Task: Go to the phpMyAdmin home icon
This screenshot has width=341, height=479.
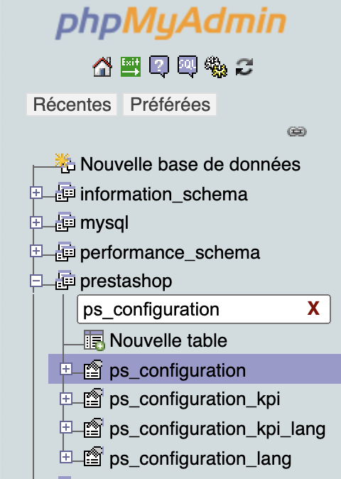Action: tap(102, 67)
